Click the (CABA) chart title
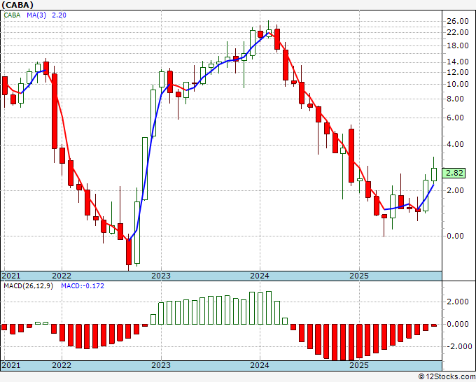The height and width of the screenshot is (382, 476). pos(17,5)
